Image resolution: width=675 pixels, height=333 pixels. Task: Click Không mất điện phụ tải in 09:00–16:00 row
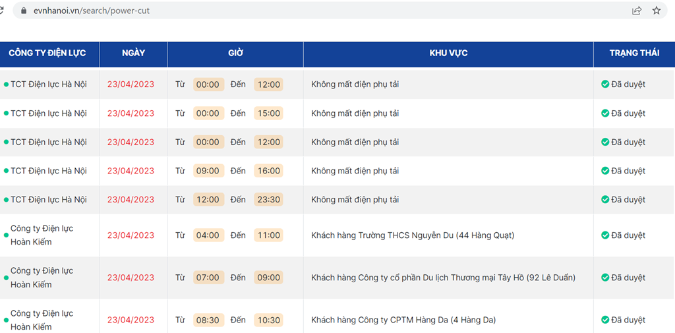[355, 171]
